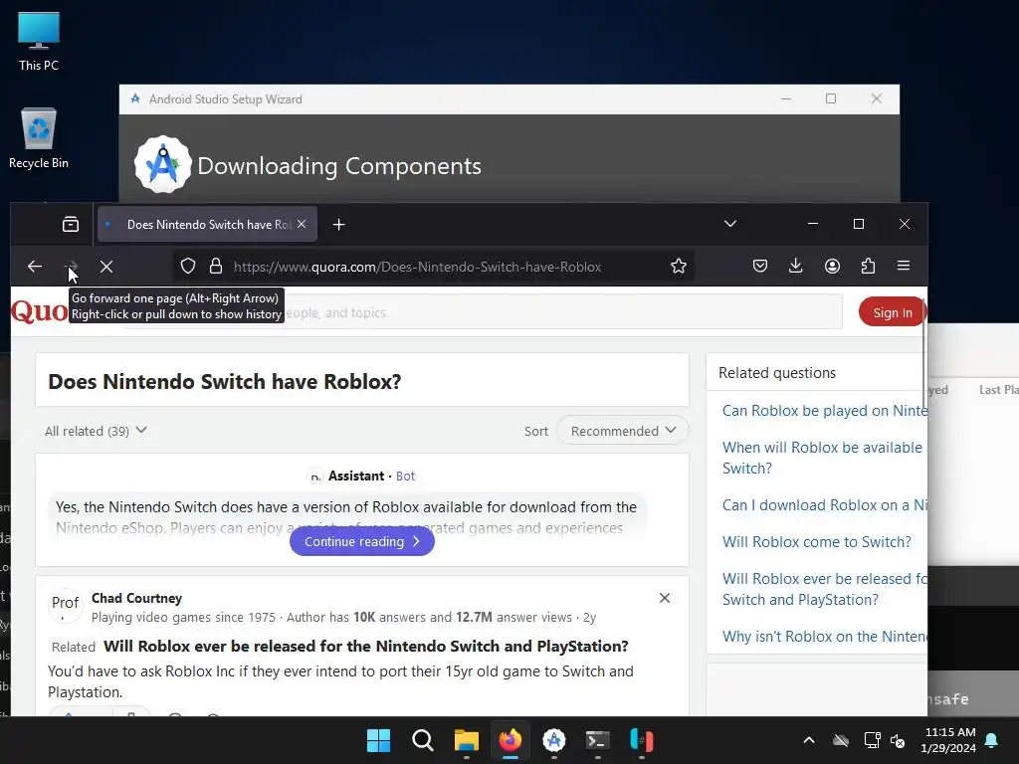
Task: Click Chad Courtney's Prof avatar
Action: (65, 604)
